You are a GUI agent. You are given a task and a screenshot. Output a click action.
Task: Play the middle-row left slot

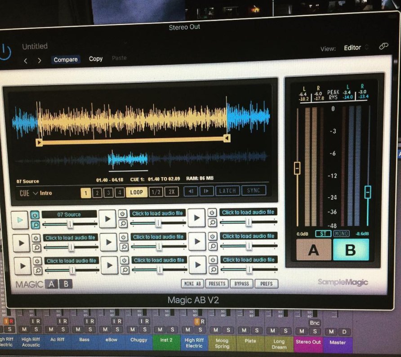click(x=21, y=243)
